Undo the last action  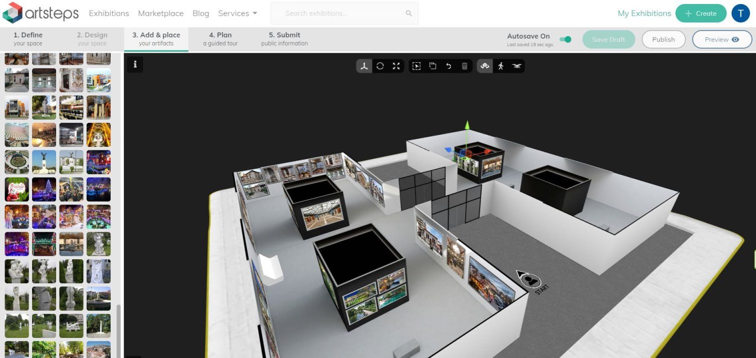(448, 66)
